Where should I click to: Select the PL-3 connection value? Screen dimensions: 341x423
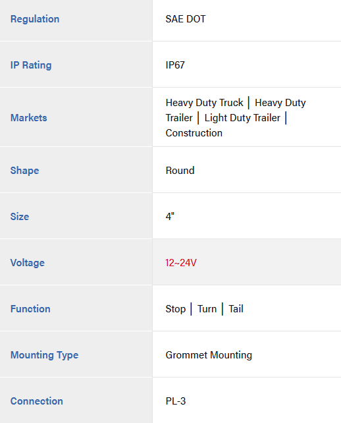pos(176,401)
